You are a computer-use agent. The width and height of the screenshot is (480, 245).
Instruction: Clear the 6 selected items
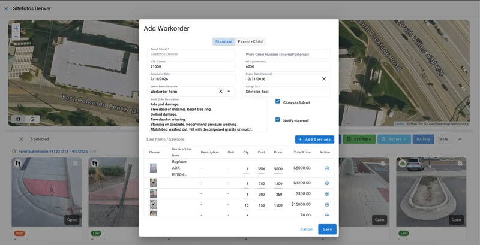coord(21,139)
